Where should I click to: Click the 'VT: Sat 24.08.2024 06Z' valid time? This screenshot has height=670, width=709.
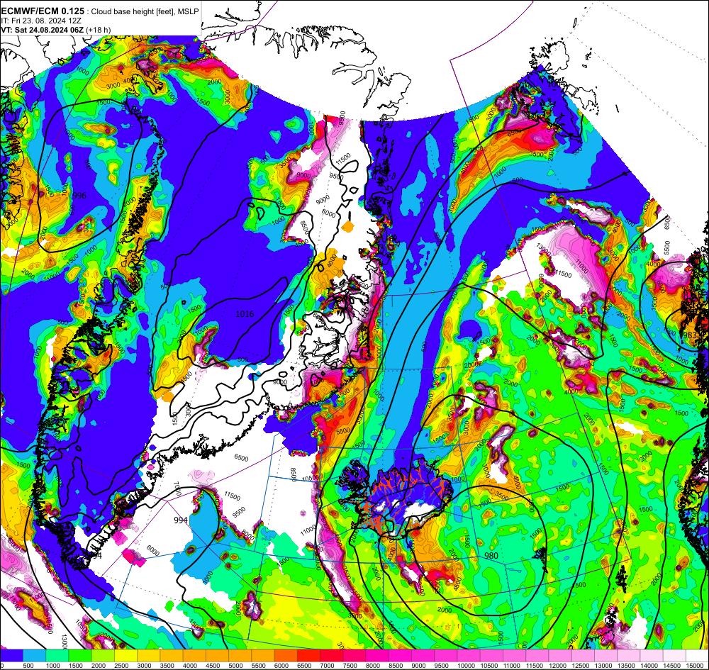43,30
